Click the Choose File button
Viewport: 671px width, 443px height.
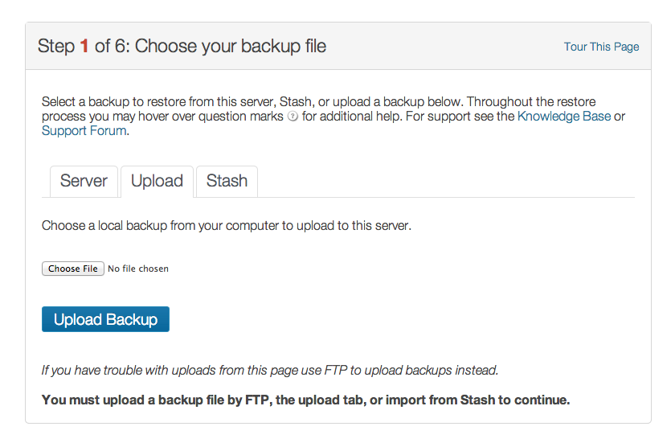pos(73,269)
